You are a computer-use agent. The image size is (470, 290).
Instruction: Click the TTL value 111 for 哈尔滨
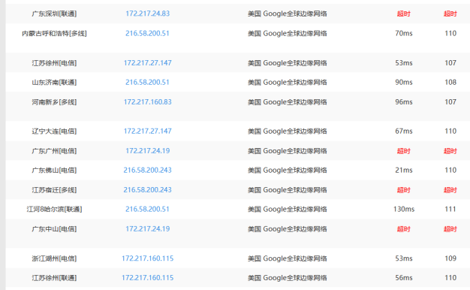point(450,209)
